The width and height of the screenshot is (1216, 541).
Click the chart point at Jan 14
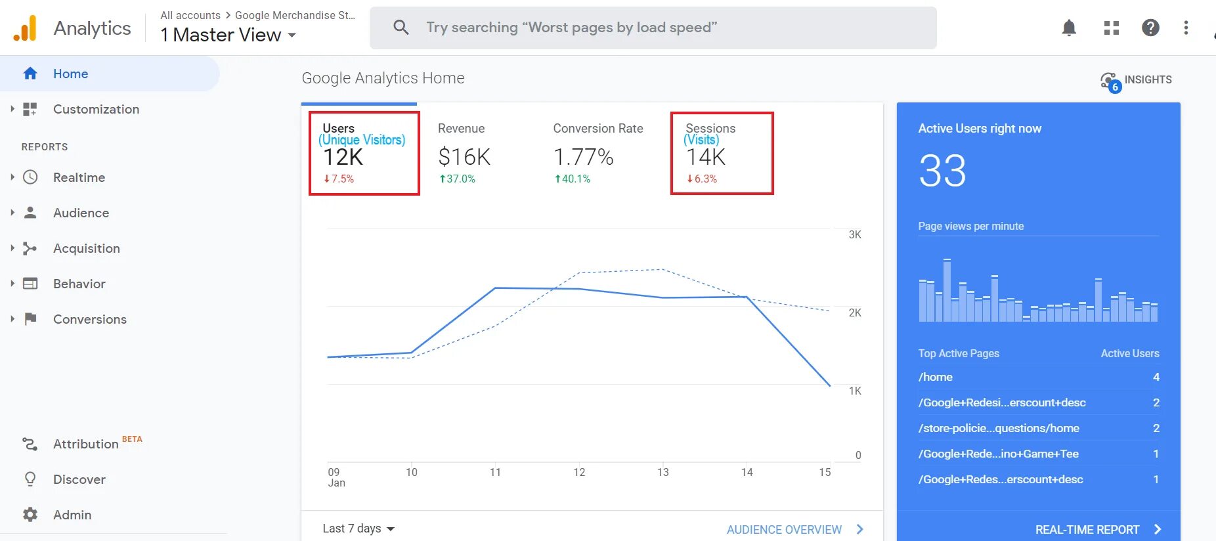(747, 297)
